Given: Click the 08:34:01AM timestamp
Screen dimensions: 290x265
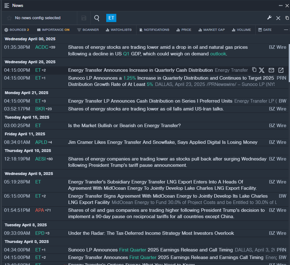Looking at the screenshot, I should [x=17, y=142].
